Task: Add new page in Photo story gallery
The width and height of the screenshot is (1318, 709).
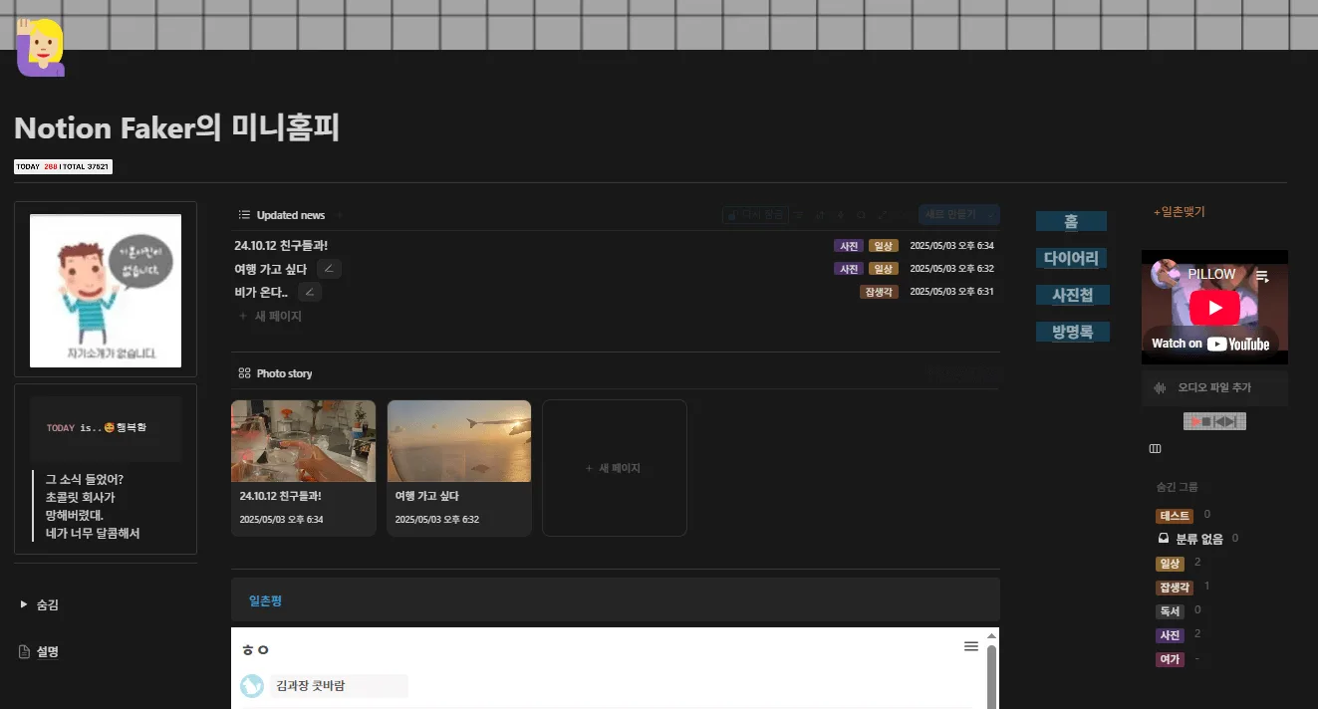Action: click(x=614, y=468)
